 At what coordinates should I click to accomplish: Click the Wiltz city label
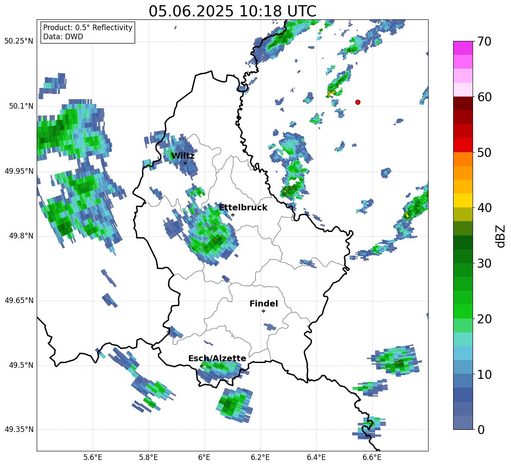pyautogui.click(x=183, y=156)
